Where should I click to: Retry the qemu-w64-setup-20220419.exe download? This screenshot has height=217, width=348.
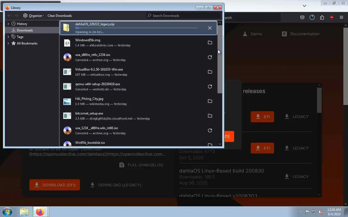pyautogui.click(x=210, y=87)
